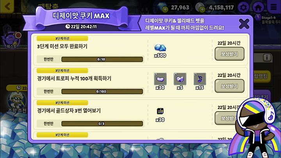
Task: Open settings via the gear icon
Action: click(x=243, y=7)
